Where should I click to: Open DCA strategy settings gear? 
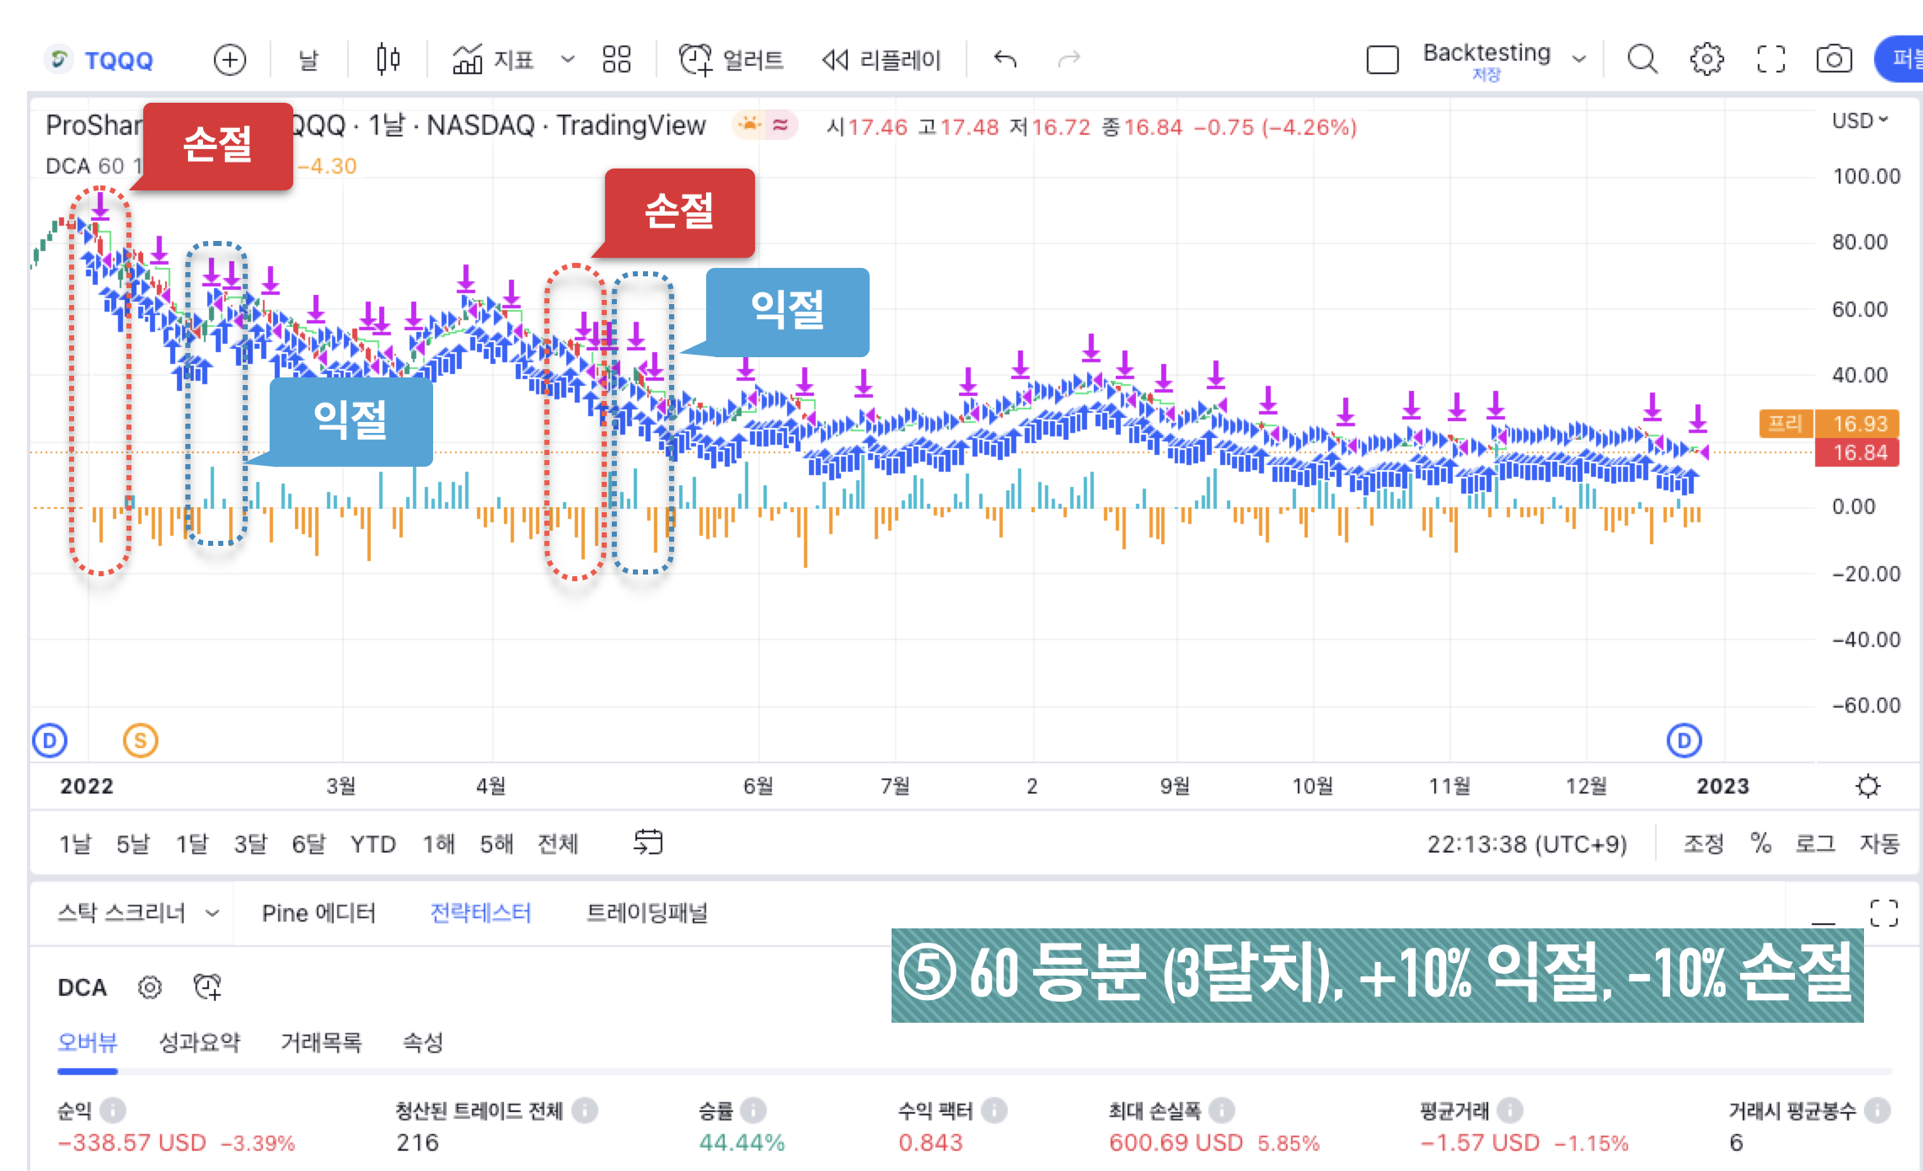tap(149, 987)
